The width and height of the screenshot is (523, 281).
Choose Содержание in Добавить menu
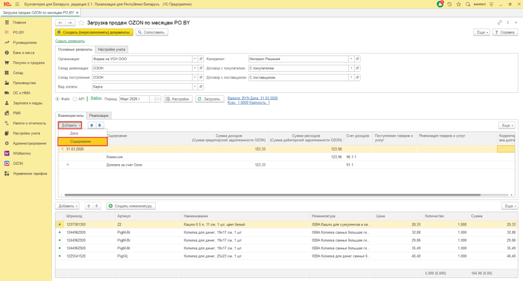tap(82, 141)
